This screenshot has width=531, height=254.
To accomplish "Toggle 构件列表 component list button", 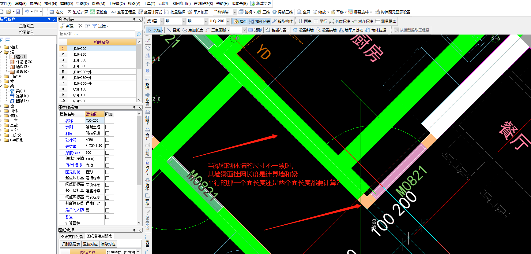I will click(x=260, y=21).
